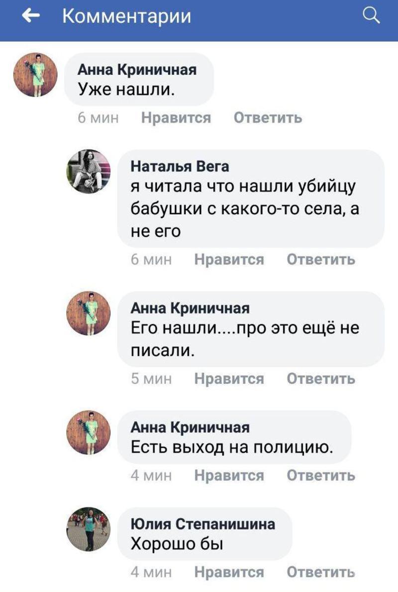The image size is (398, 592).
Task: Reply to the "Его нашли...." comment
Action: (321, 379)
